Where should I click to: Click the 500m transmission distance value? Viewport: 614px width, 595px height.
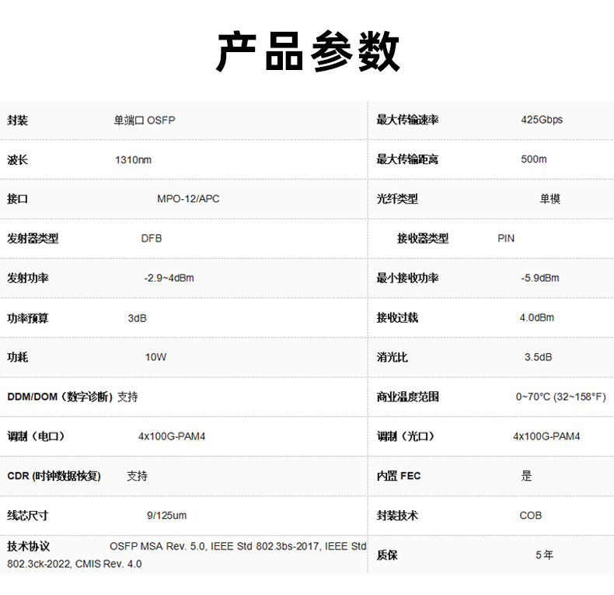click(x=534, y=159)
